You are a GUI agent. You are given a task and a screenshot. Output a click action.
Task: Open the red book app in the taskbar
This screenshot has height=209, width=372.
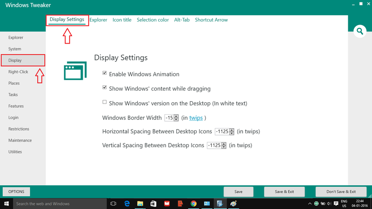point(167,203)
